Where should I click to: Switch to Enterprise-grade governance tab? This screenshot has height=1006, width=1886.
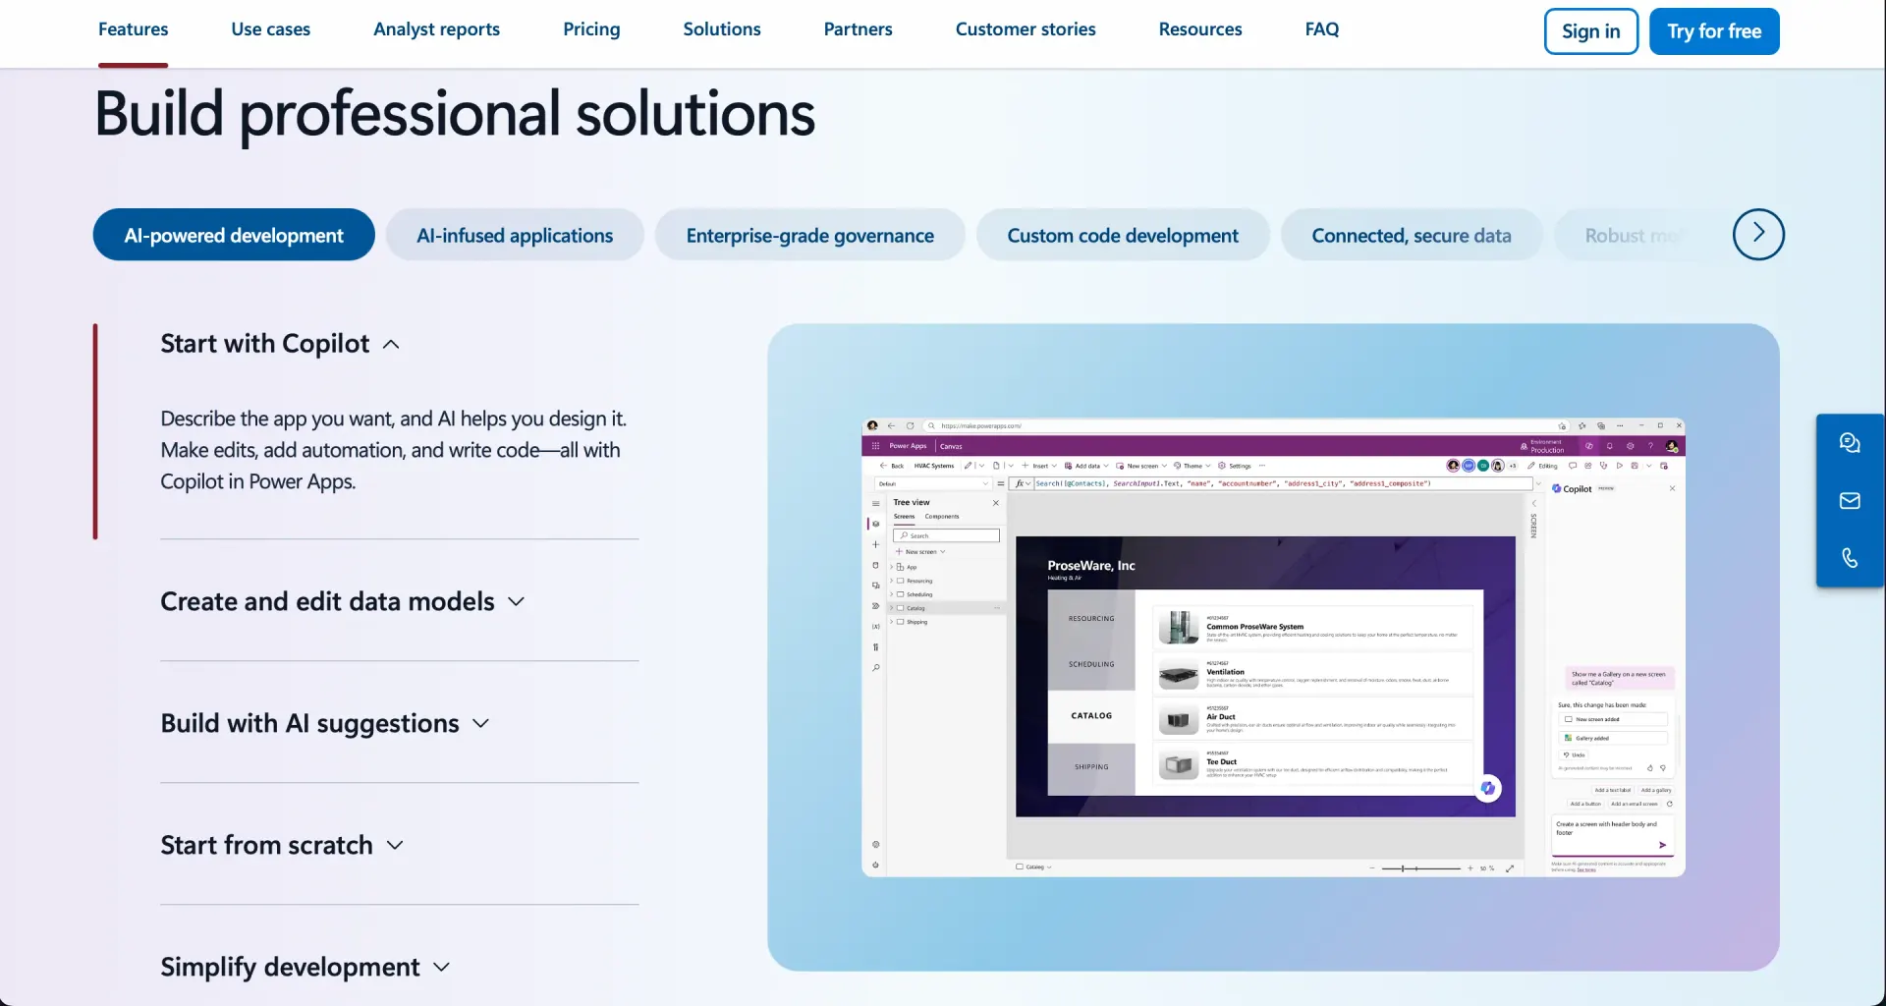[810, 235]
